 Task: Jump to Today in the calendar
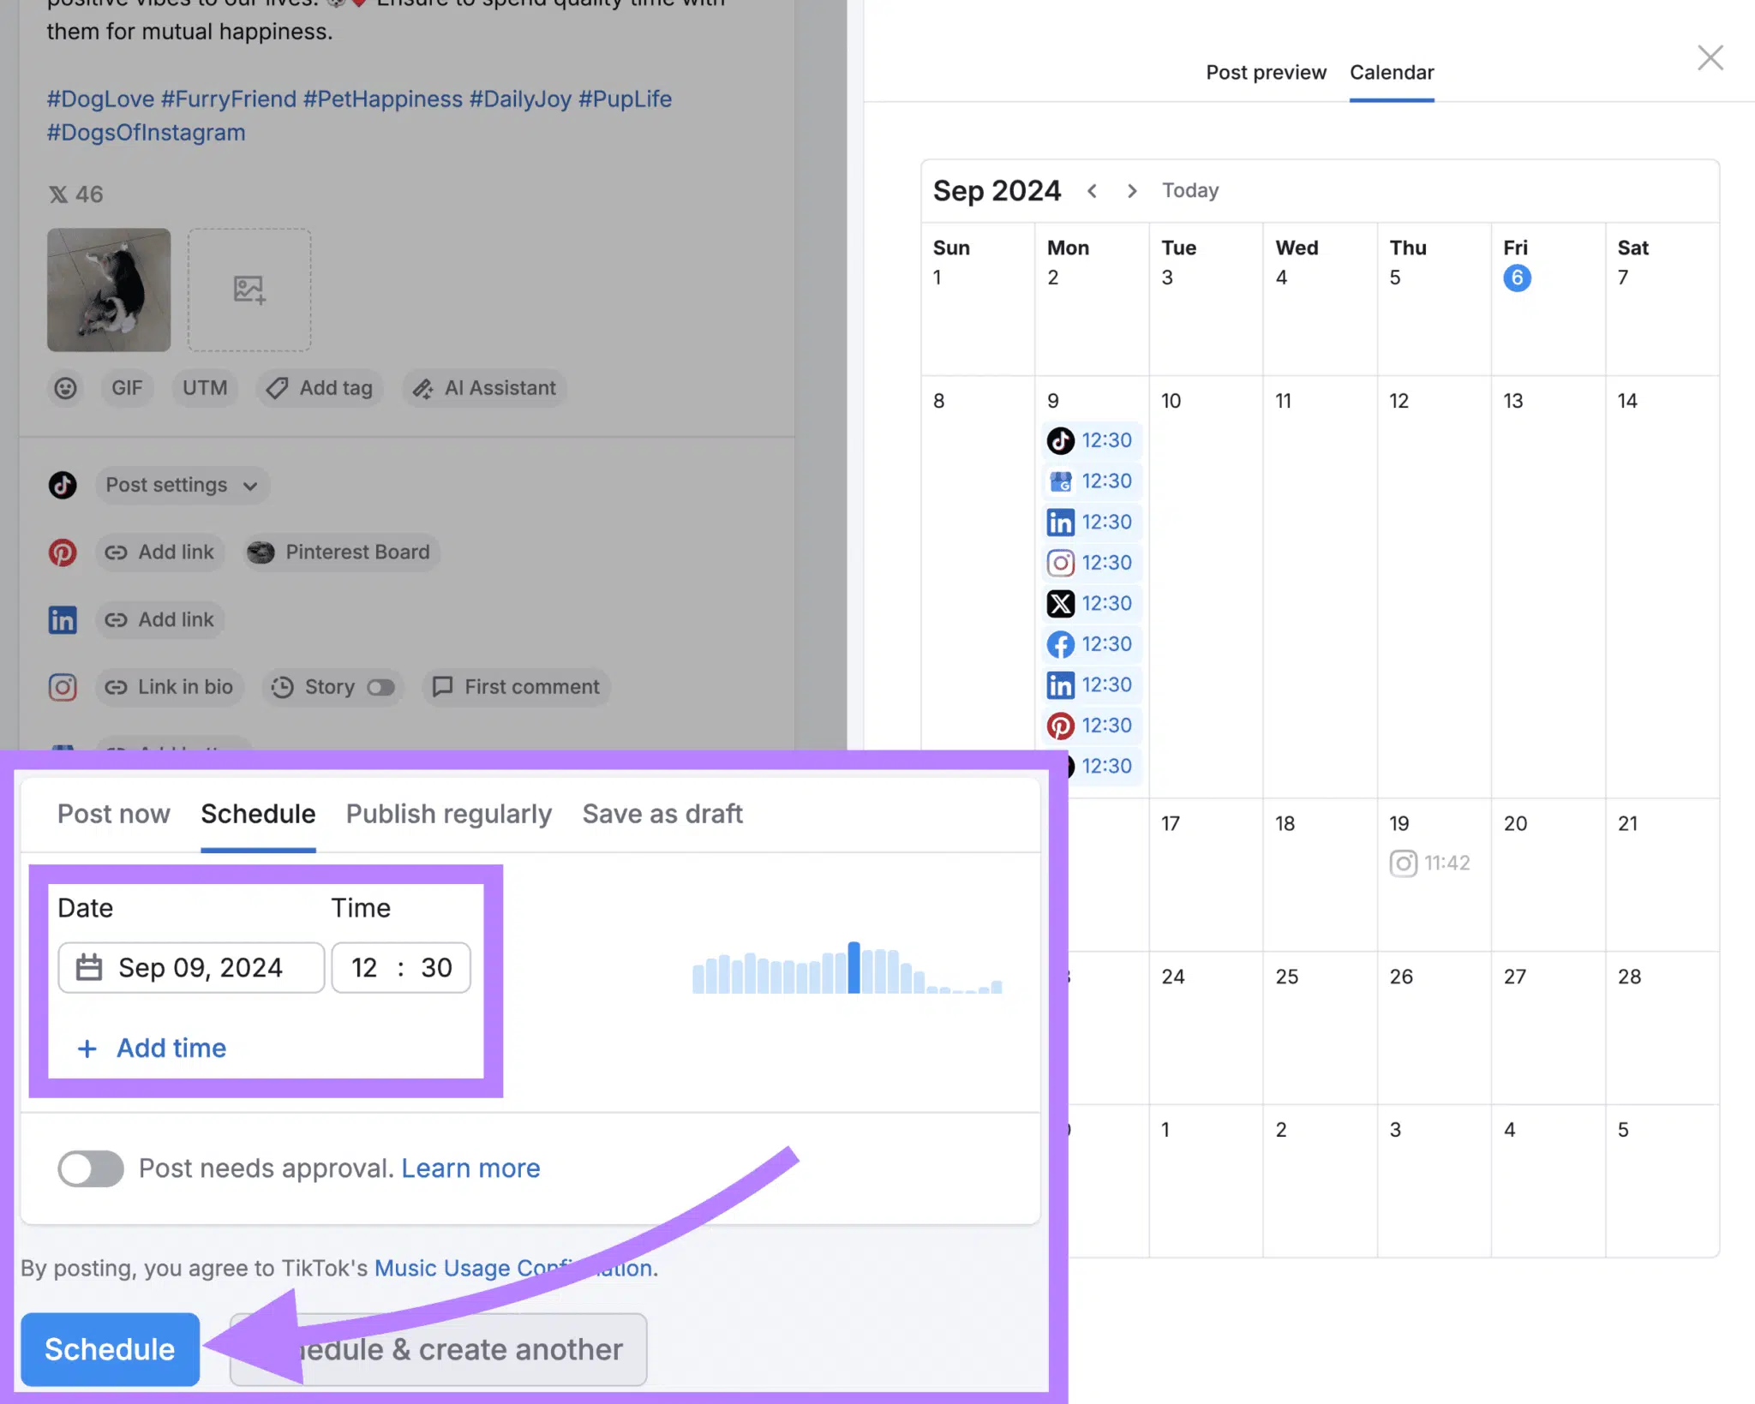[1190, 191]
